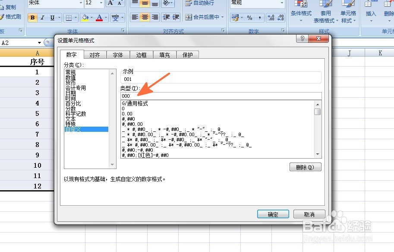Switch to the 字体 tab in dialog
Viewport: 394px width, 252px height.
point(118,55)
